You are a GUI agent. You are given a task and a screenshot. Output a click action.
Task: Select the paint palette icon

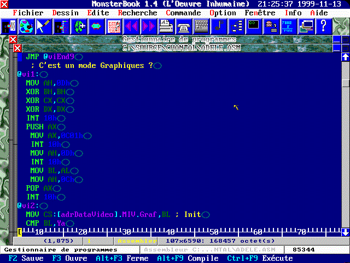(x=26, y=26)
